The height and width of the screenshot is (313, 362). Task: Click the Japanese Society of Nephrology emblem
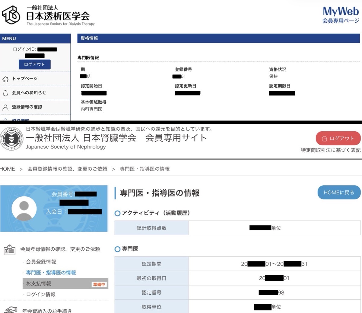pos(11,139)
